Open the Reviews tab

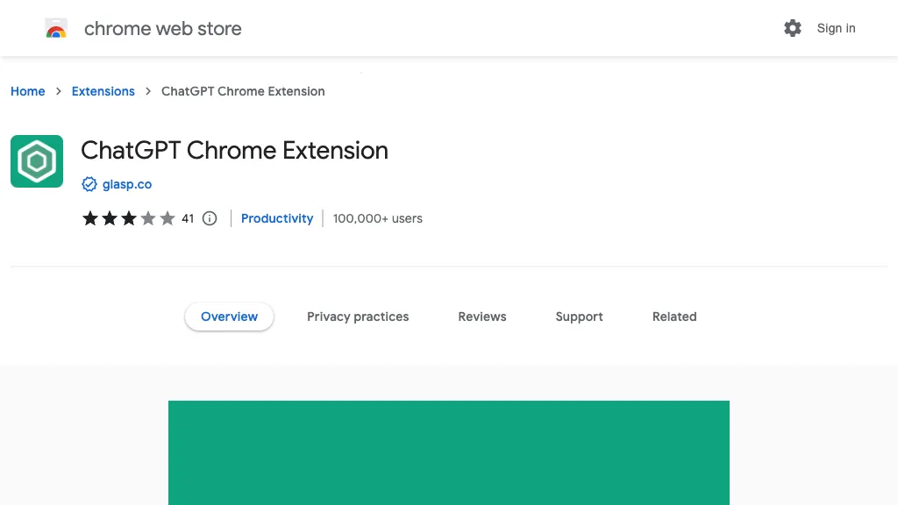(482, 317)
